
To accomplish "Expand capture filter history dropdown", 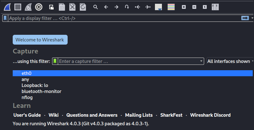I will (201, 61).
